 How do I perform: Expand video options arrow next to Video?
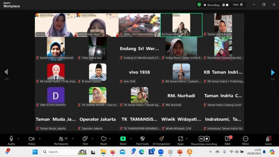40,139
